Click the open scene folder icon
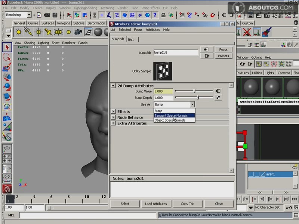This screenshot has width=299, height=224. (47, 15)
